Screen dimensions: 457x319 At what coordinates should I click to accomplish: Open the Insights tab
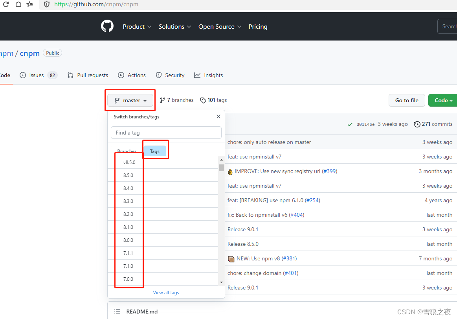(x=208, y=75)
